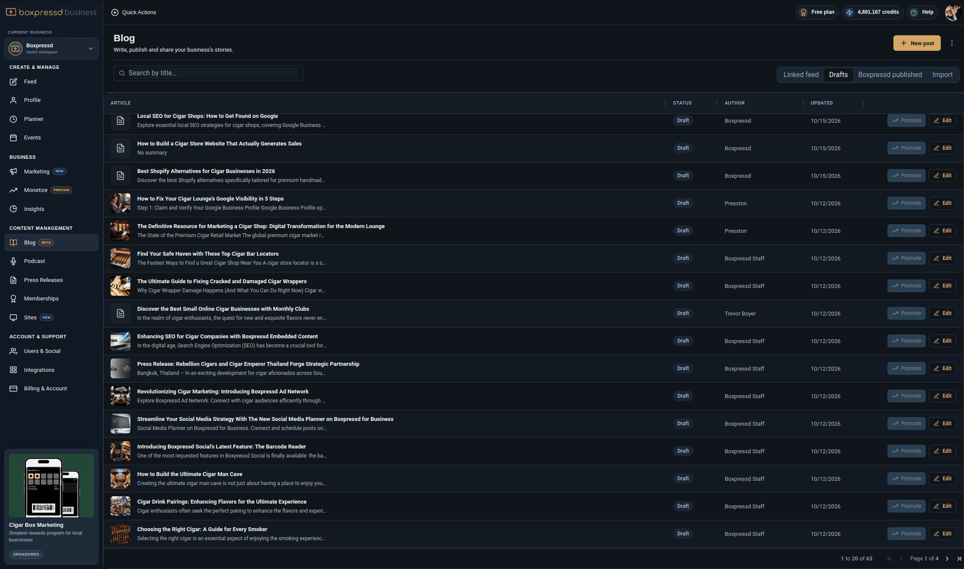Image resolution: width=964 pixels, height=569 pixels.
Task: Click the Cigar Box Marketing sponsored ad image
Action: click(51, 486)
